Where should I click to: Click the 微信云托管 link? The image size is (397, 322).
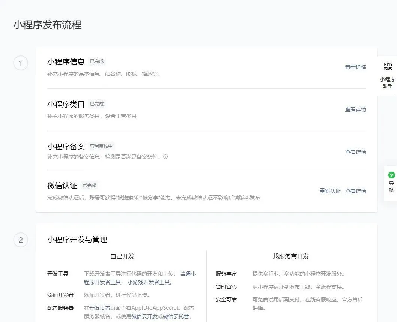(176, 316)
